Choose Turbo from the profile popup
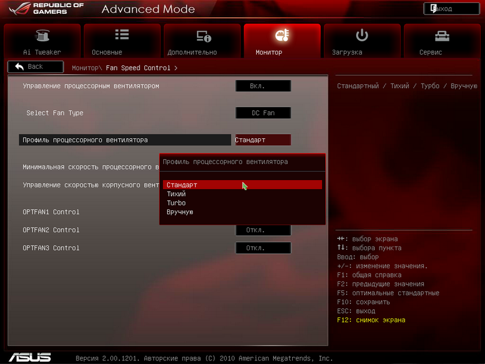Viewport: 485px width, 364px height. tap(177, 203)
